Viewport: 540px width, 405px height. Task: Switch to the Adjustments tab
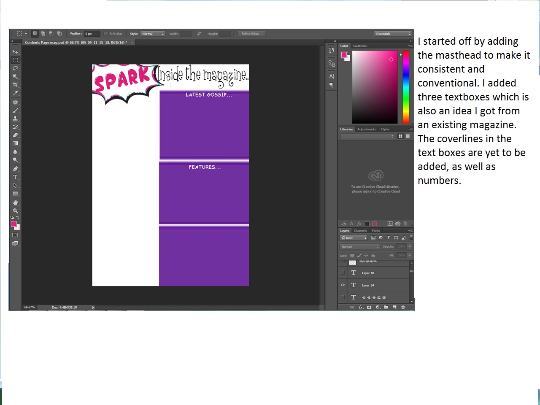(366, 130)
